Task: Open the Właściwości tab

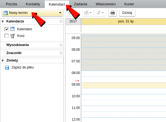Action: point(106,4)
